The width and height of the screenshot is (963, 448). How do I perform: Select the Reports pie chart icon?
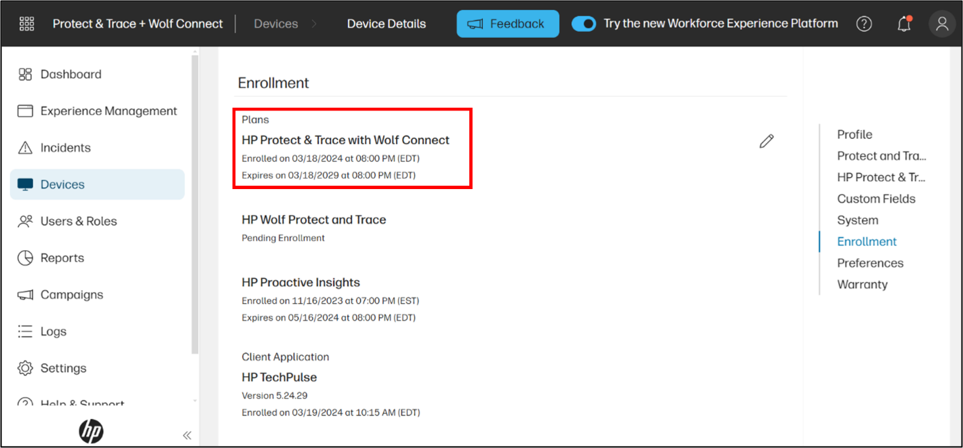[x=25, y=258]
